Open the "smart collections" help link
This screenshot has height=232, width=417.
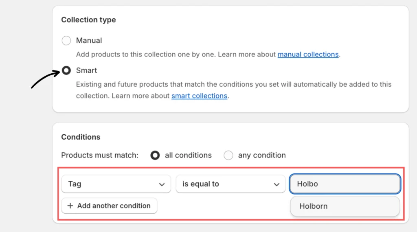[199, 96]
